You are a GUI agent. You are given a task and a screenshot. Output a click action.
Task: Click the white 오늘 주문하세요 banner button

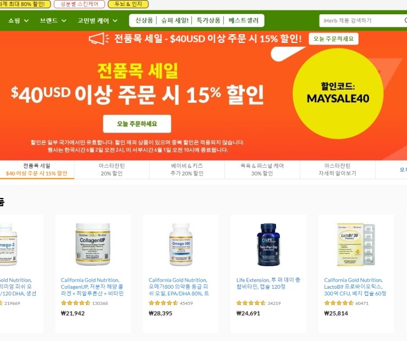pos(137,124)
